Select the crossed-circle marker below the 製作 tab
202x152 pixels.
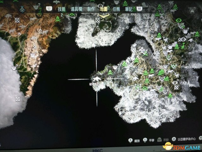98,20
